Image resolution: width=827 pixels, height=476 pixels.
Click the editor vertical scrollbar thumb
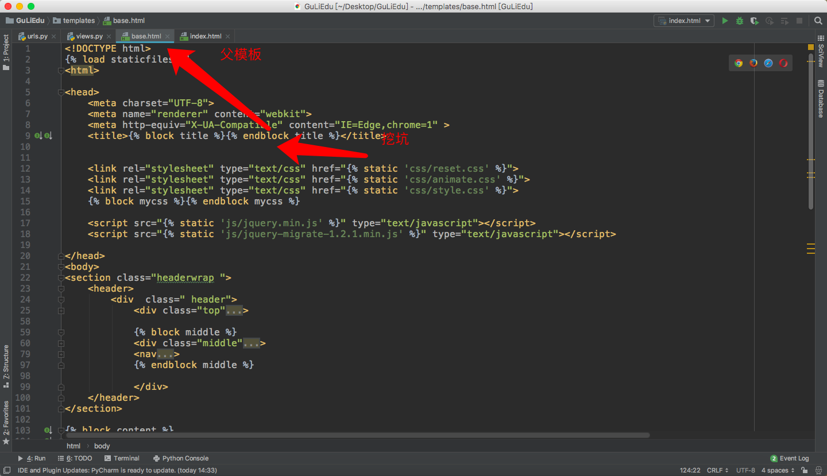pyautogui.click(x=811, y=132)
